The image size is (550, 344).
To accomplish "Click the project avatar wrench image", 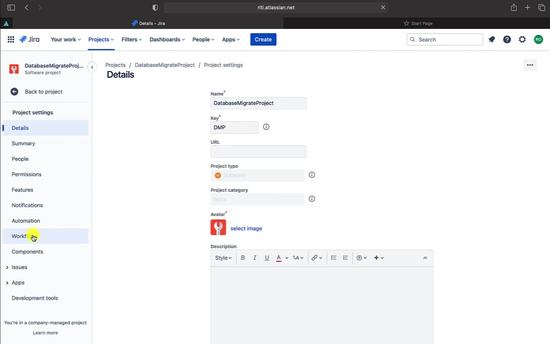I will pos(218,227).
